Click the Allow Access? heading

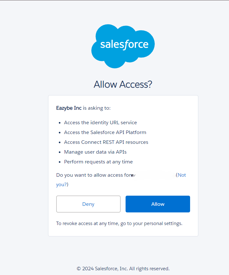click(123, 84)
